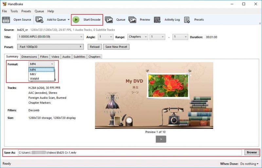Click the source name bd25_cr
Viewport: 262px width, 168px height.
22,30
